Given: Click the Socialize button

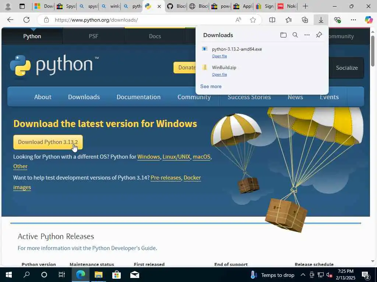Looking at the screenshot, I should 347,68.
